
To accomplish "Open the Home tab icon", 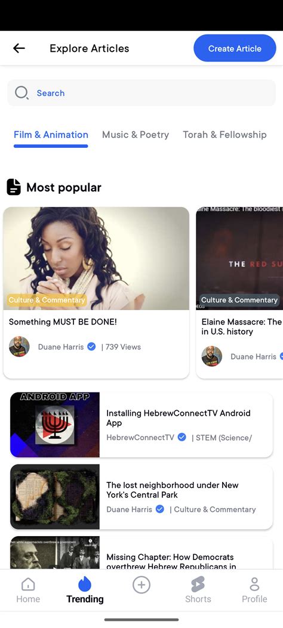I will [28, 584].
